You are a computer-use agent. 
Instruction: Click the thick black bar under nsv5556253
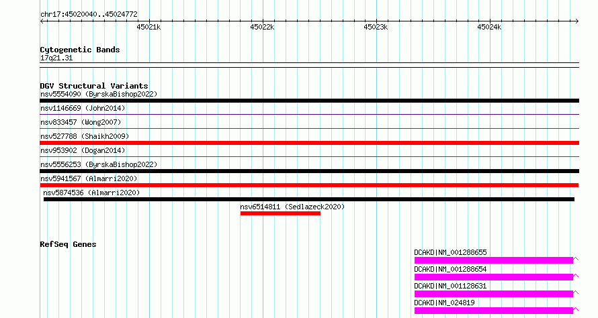coord(309,171)
